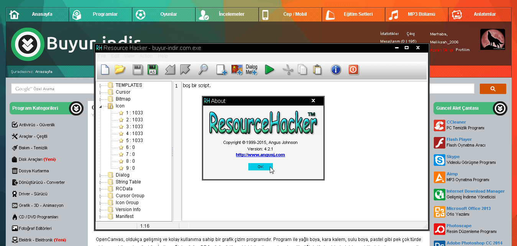Open the Help menu in Resource Hacker
Screen dimensions: 517x246
click(163, 56)
